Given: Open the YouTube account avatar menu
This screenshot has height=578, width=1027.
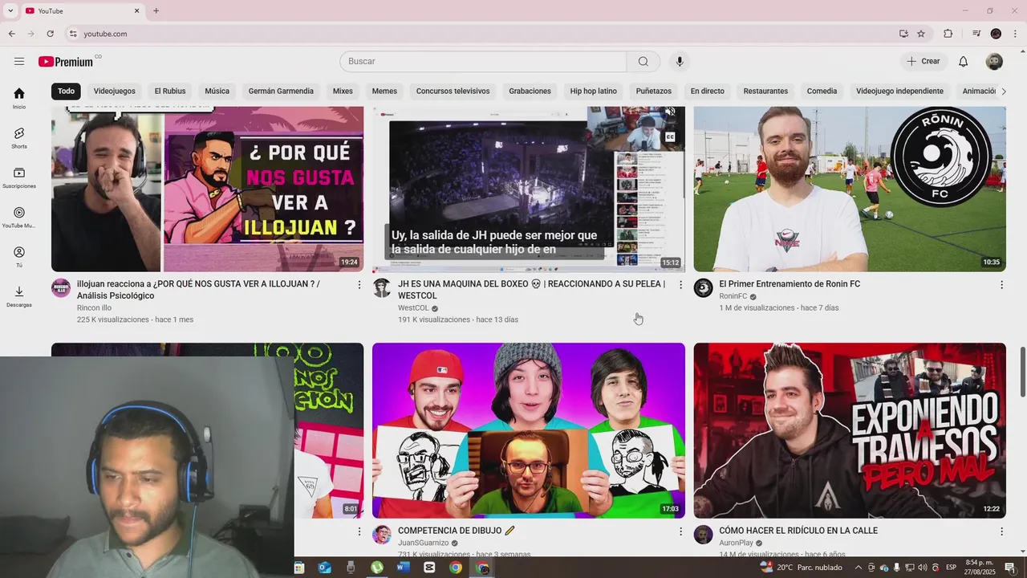Looking at the screenshot, I should pos(994,62).
